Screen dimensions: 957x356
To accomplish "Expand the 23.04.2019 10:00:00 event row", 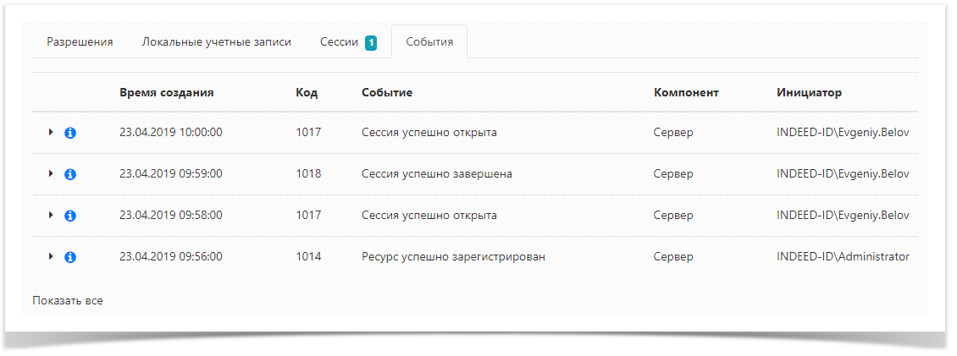I will [x=51, y=132].
